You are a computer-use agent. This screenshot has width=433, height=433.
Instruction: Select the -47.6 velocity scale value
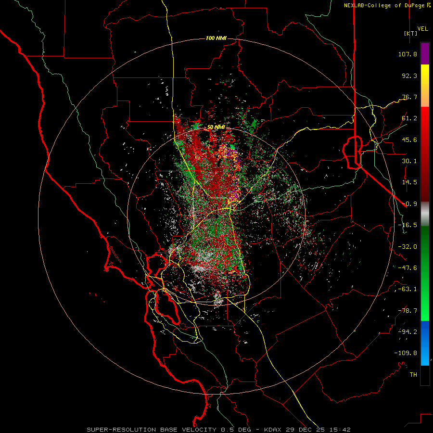(408, 268)
